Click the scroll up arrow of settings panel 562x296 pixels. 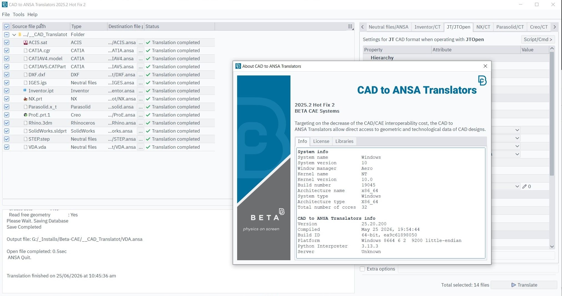tap(552, 49)
